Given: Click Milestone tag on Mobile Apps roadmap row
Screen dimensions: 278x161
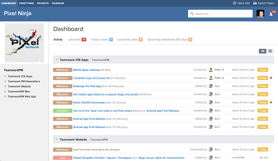Looking at the screenshot, I should [63, 70].
